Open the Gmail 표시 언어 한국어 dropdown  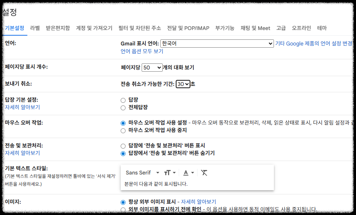tap(217, 44)
